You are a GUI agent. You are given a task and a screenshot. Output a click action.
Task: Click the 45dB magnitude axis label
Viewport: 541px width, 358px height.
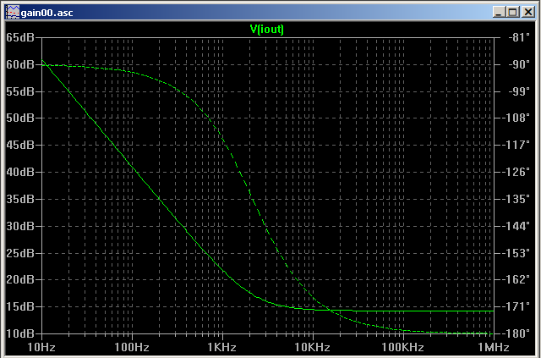coord(20,145)
